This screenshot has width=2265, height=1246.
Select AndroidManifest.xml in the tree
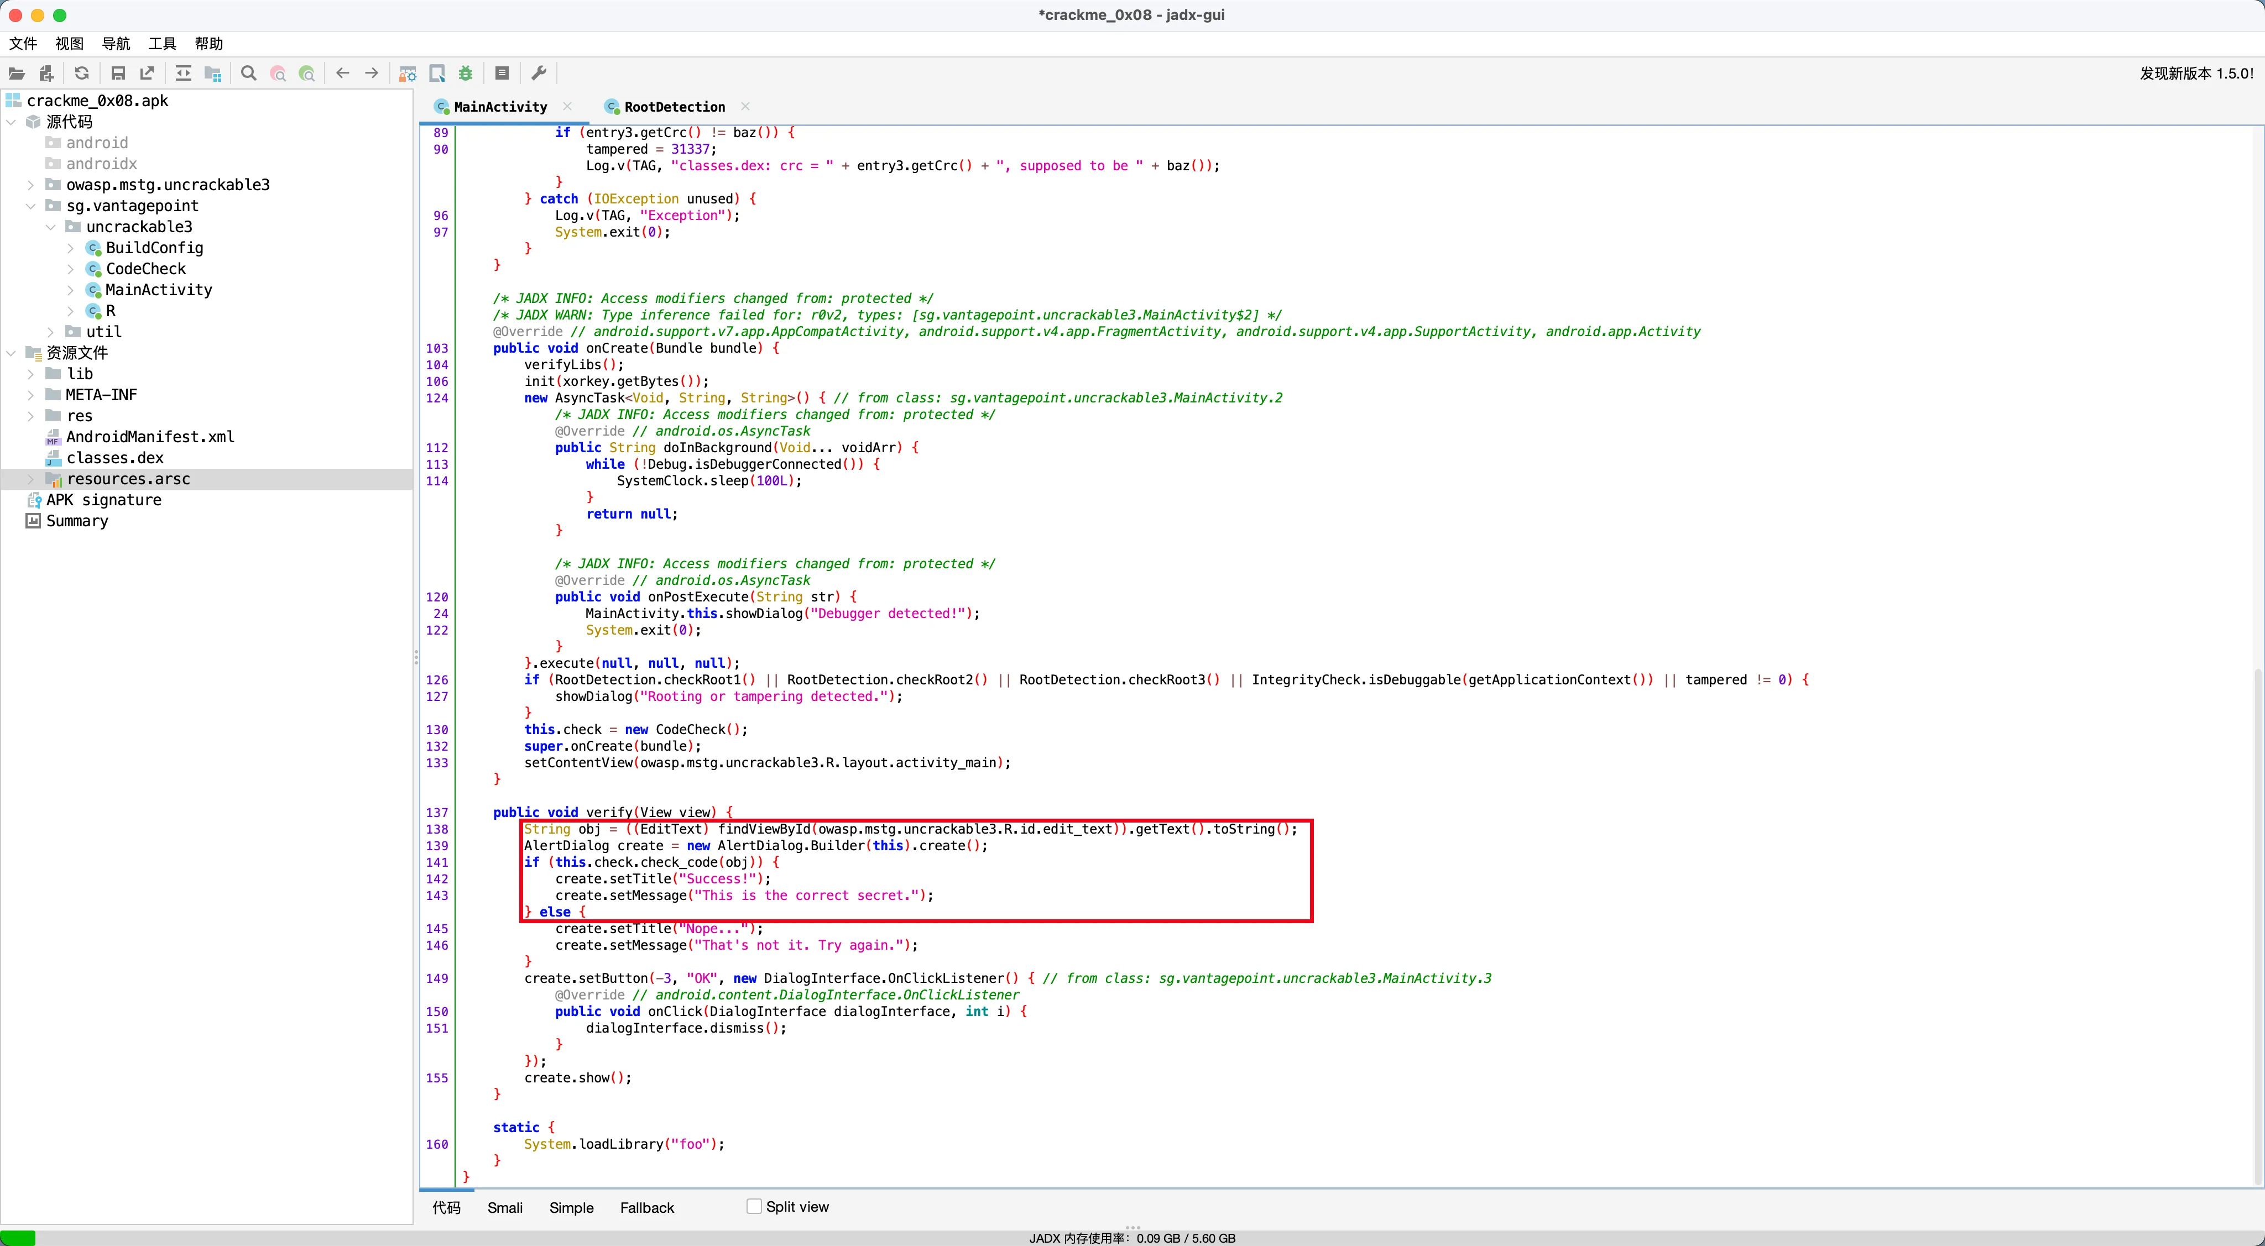tap(150, 437)
